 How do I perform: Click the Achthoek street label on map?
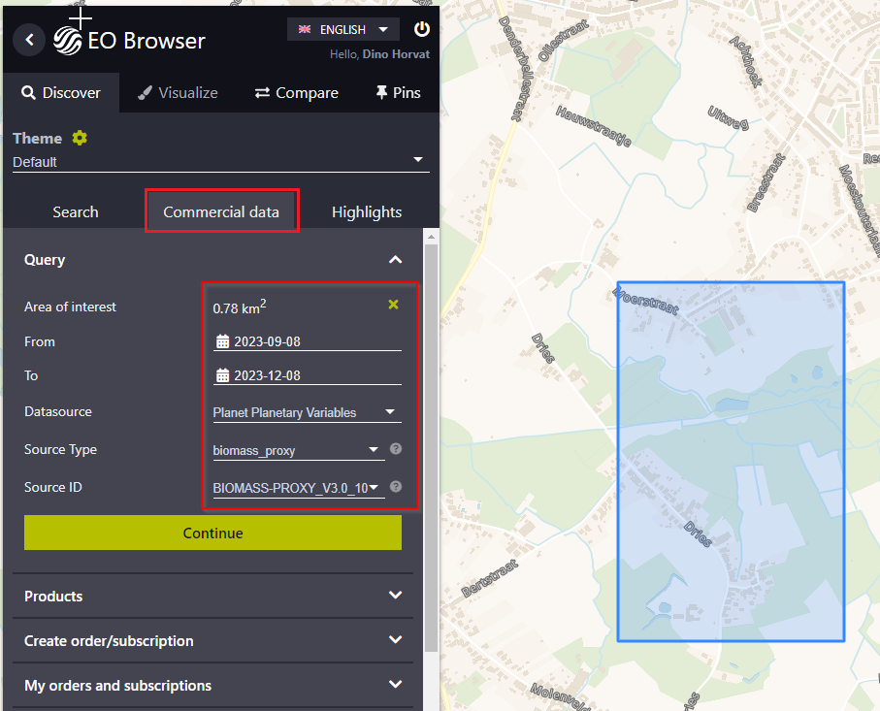746,61
